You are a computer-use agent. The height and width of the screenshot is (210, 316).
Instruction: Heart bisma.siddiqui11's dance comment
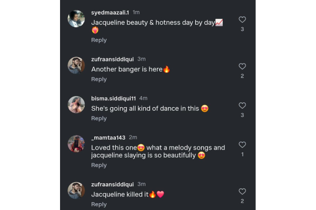coord(242,106)
